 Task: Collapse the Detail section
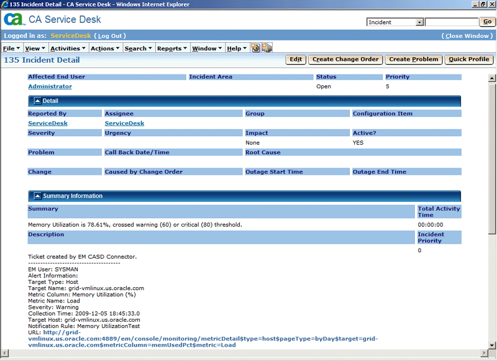[x=37, y=101]
